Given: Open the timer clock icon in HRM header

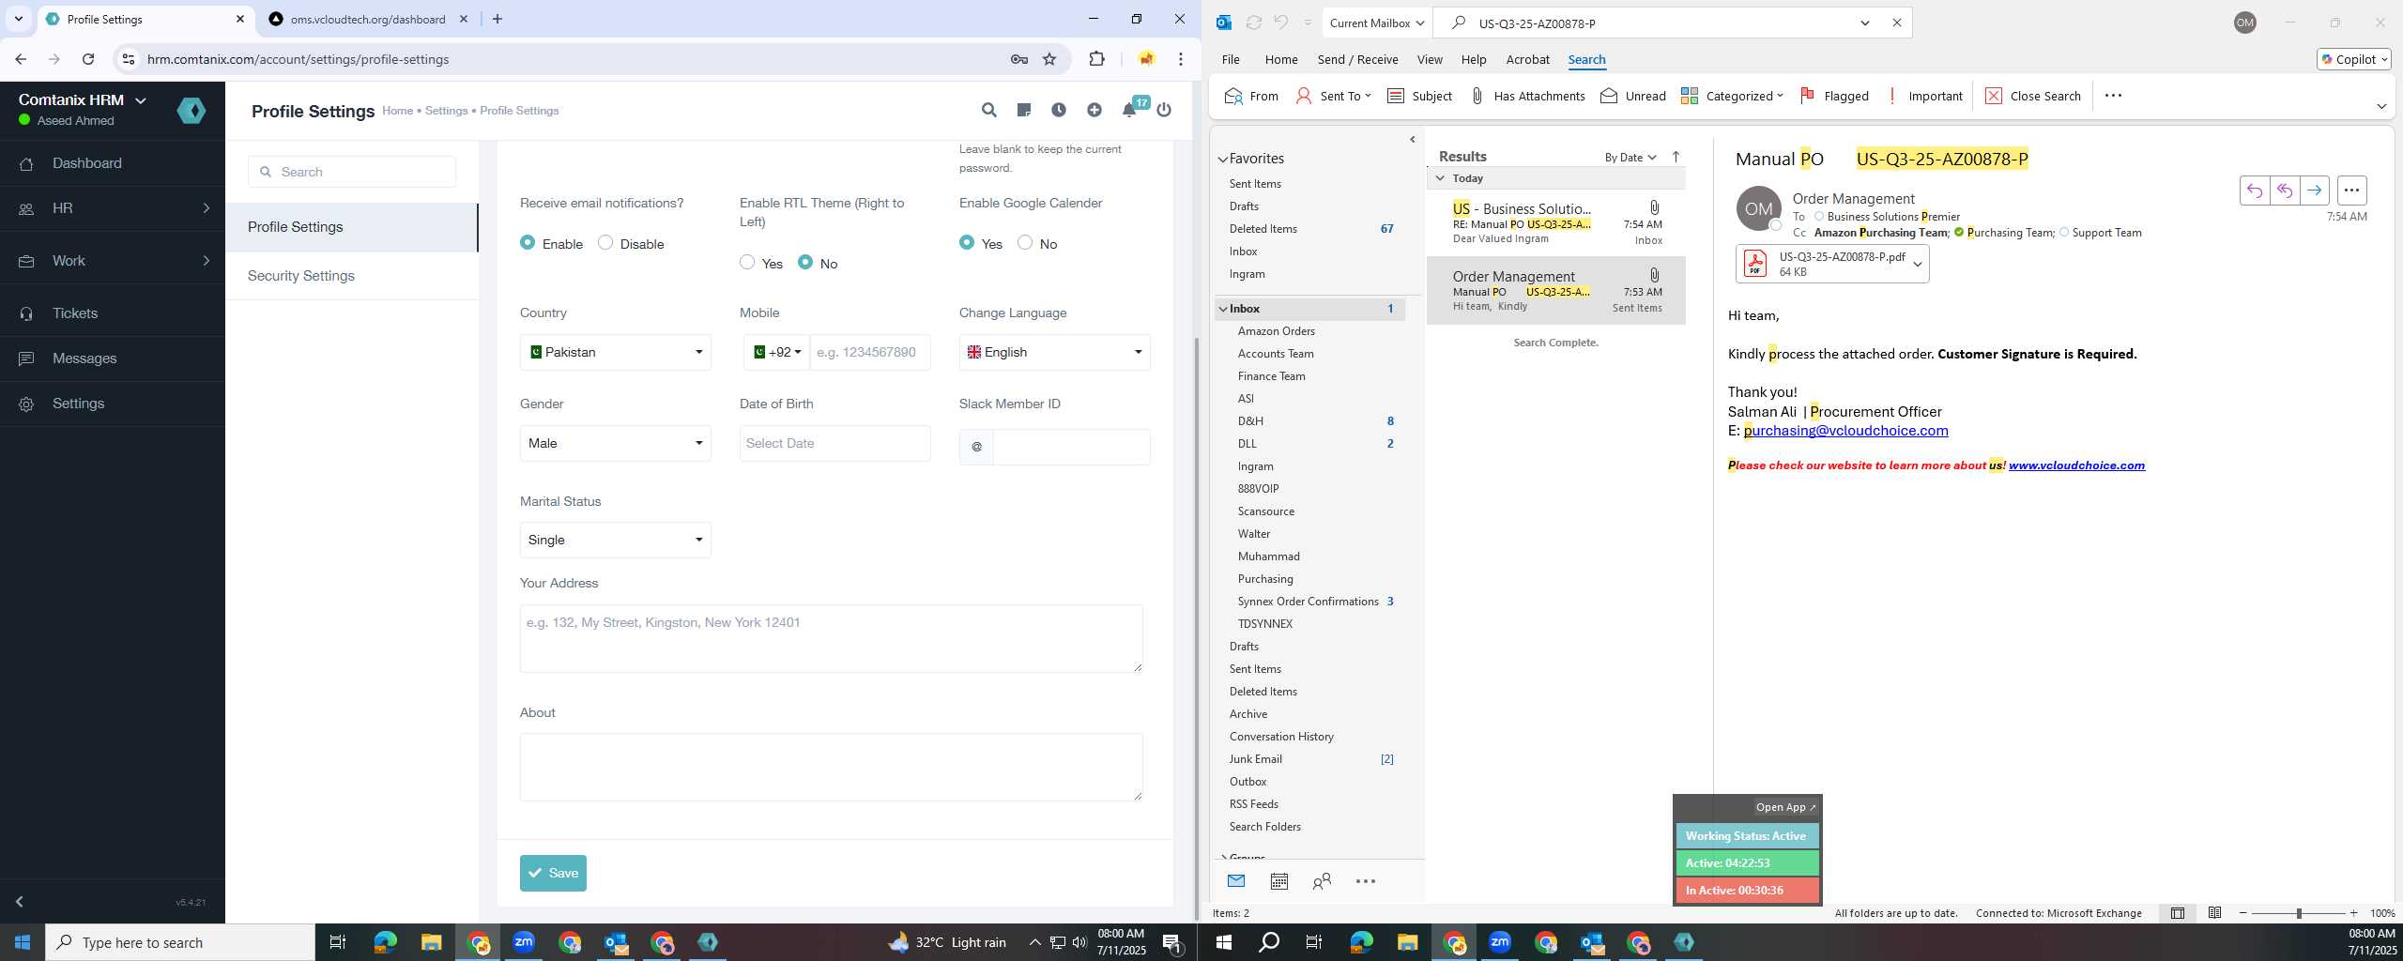Looking at the screenshot, I should 1058,110.
